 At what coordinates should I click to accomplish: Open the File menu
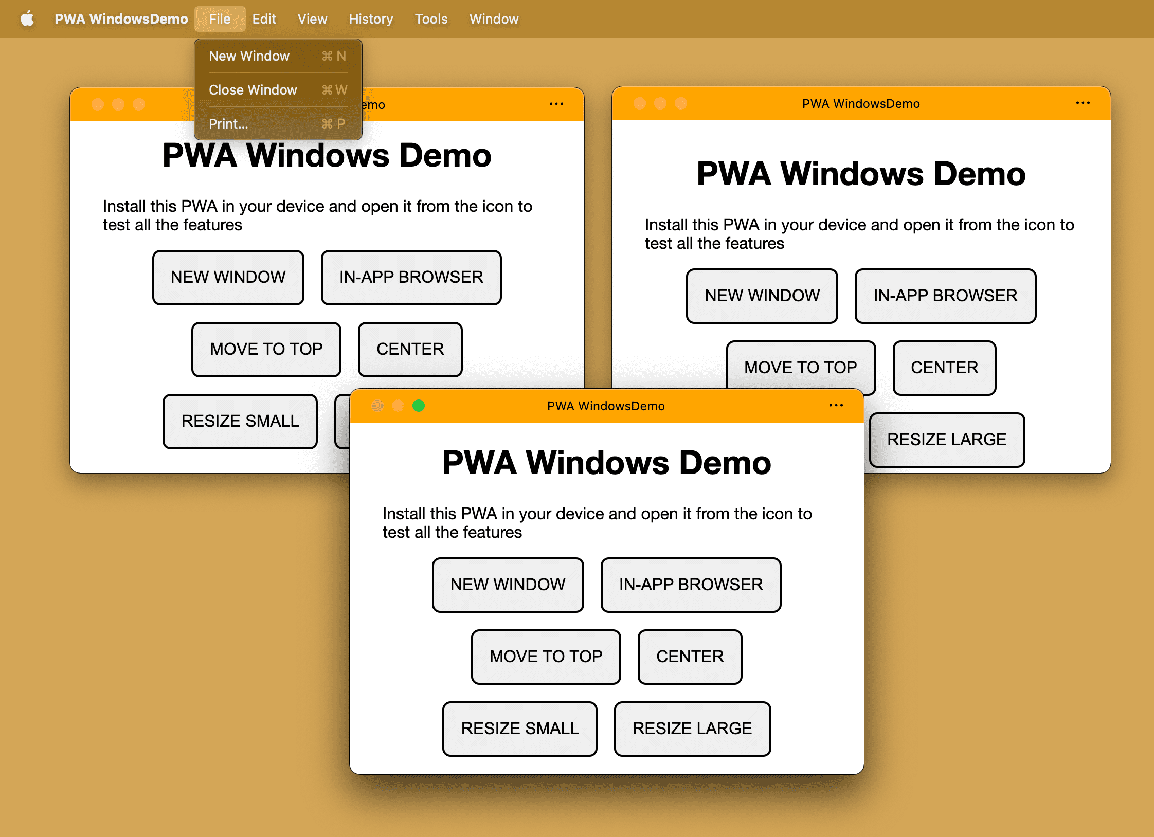(219, 18)
